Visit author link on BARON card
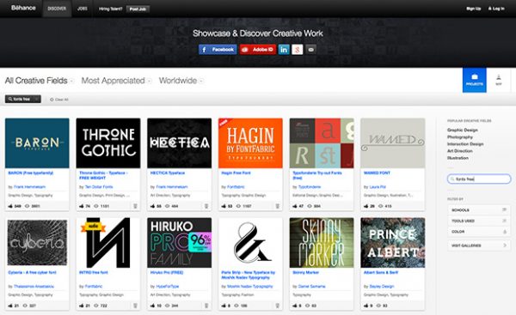 coord(29,187)
